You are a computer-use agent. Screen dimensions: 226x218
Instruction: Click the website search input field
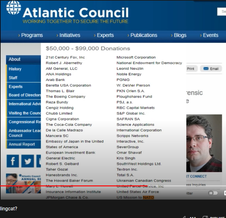[222, 12]
